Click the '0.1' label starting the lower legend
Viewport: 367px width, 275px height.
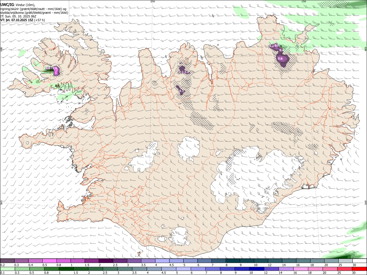pos(3,273)
